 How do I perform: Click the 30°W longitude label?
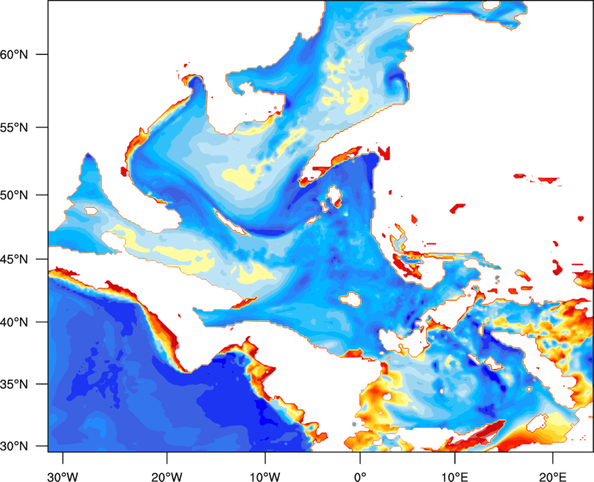tap(63, 477)
